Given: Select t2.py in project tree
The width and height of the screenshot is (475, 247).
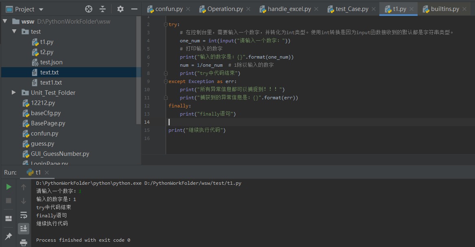Looking at the screenshot, I should 47,52.
